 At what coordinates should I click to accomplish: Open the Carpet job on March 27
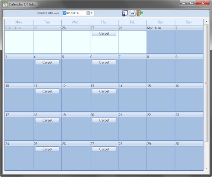point(104,149)
